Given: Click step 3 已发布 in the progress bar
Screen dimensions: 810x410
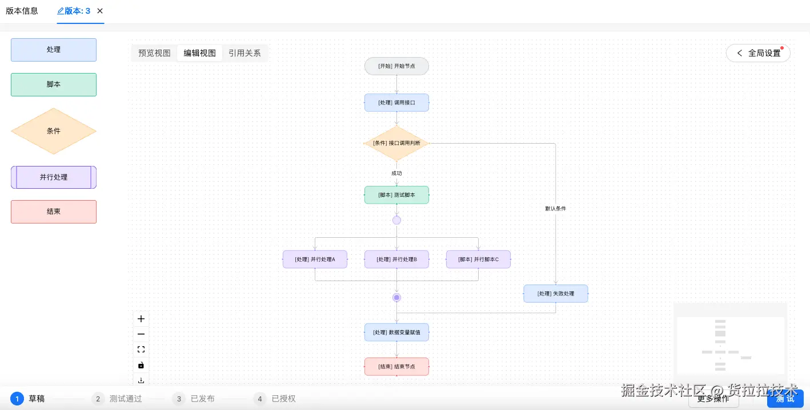Looking at the screenshot, I should (197, 399).
